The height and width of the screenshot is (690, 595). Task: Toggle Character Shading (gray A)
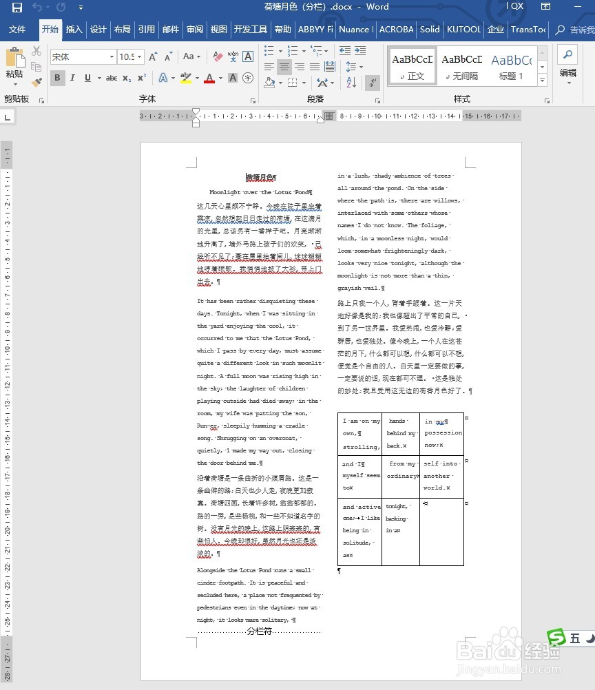pos(233,78)
